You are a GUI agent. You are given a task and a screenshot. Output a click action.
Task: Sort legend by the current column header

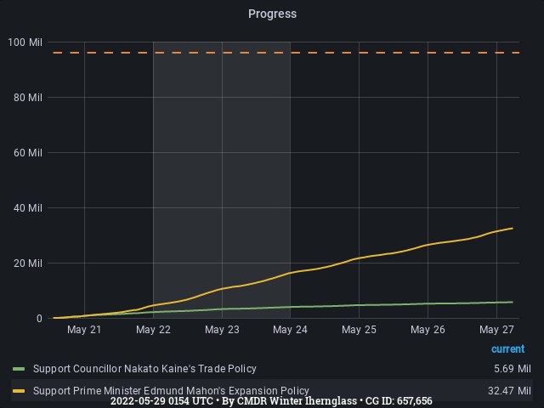pyautogui.click(x=508, y=348)
